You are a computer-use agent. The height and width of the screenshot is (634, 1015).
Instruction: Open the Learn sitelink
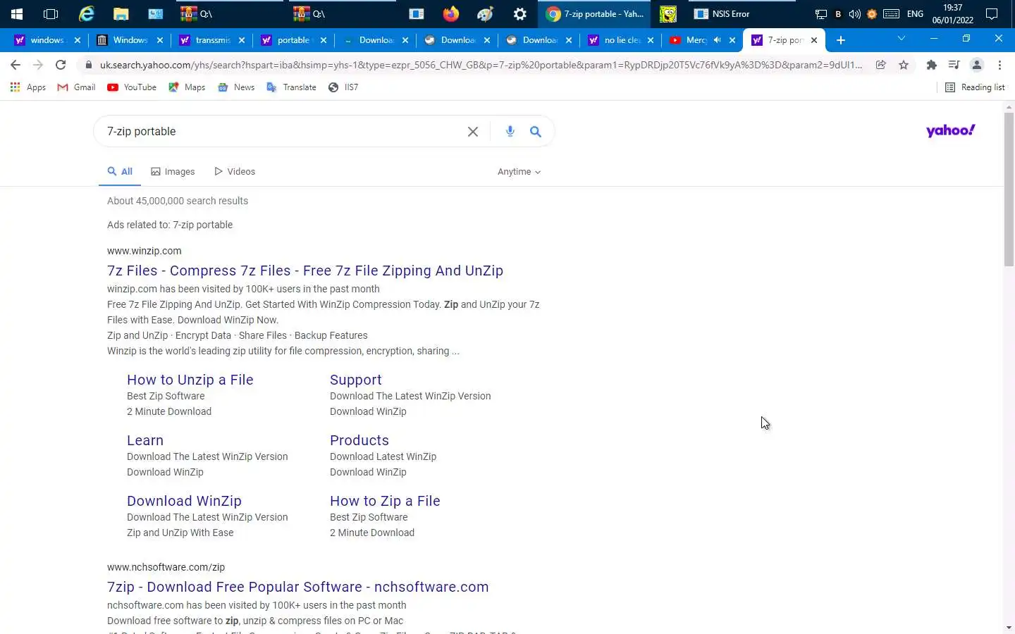[145, 440]
